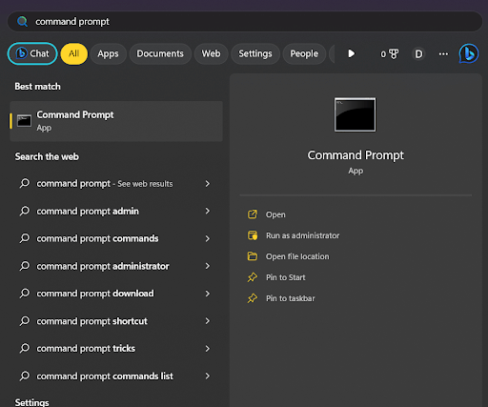The image size is (488, 407).
Task: Click Open in the preview pane
Action: point(275,214)
